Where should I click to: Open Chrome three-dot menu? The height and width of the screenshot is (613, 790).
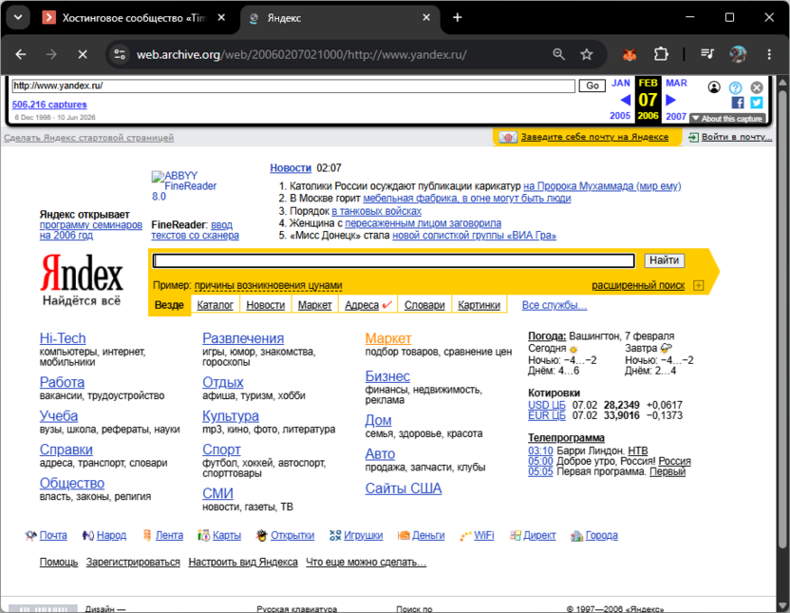[x=769, y=54]
